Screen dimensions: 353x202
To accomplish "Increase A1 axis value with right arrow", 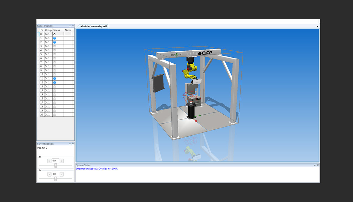I will [62, 161].
